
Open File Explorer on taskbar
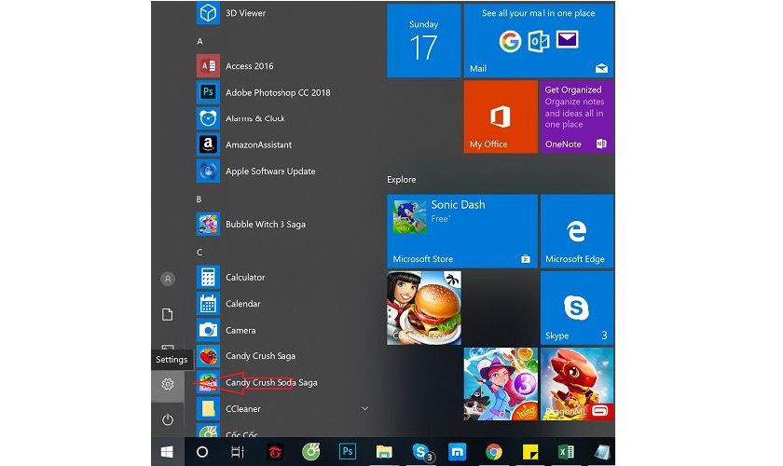(384, 452)
